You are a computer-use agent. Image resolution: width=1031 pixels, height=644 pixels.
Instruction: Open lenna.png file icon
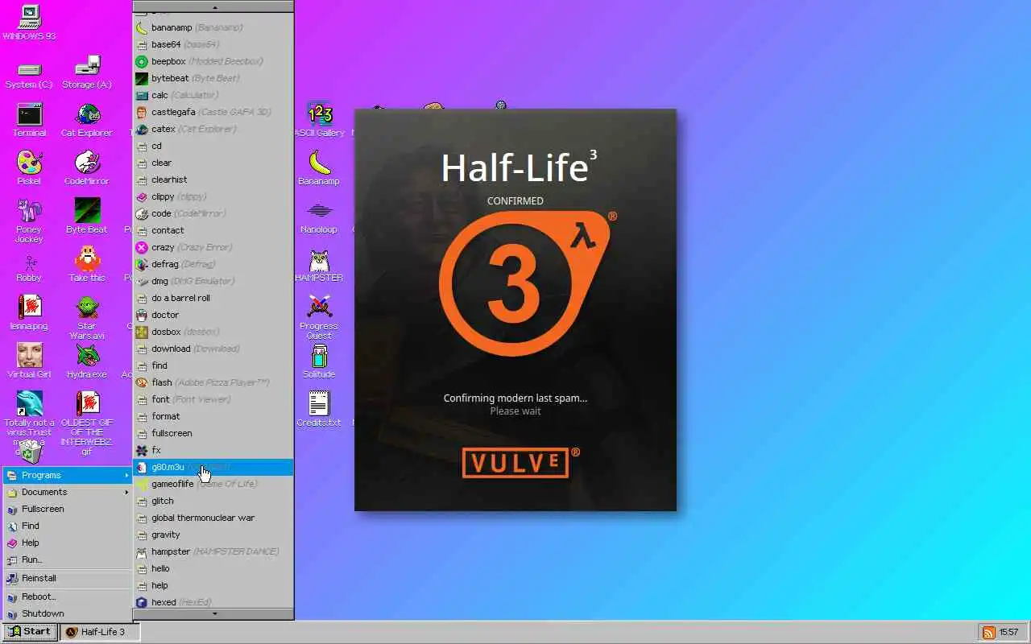point(29,314)
